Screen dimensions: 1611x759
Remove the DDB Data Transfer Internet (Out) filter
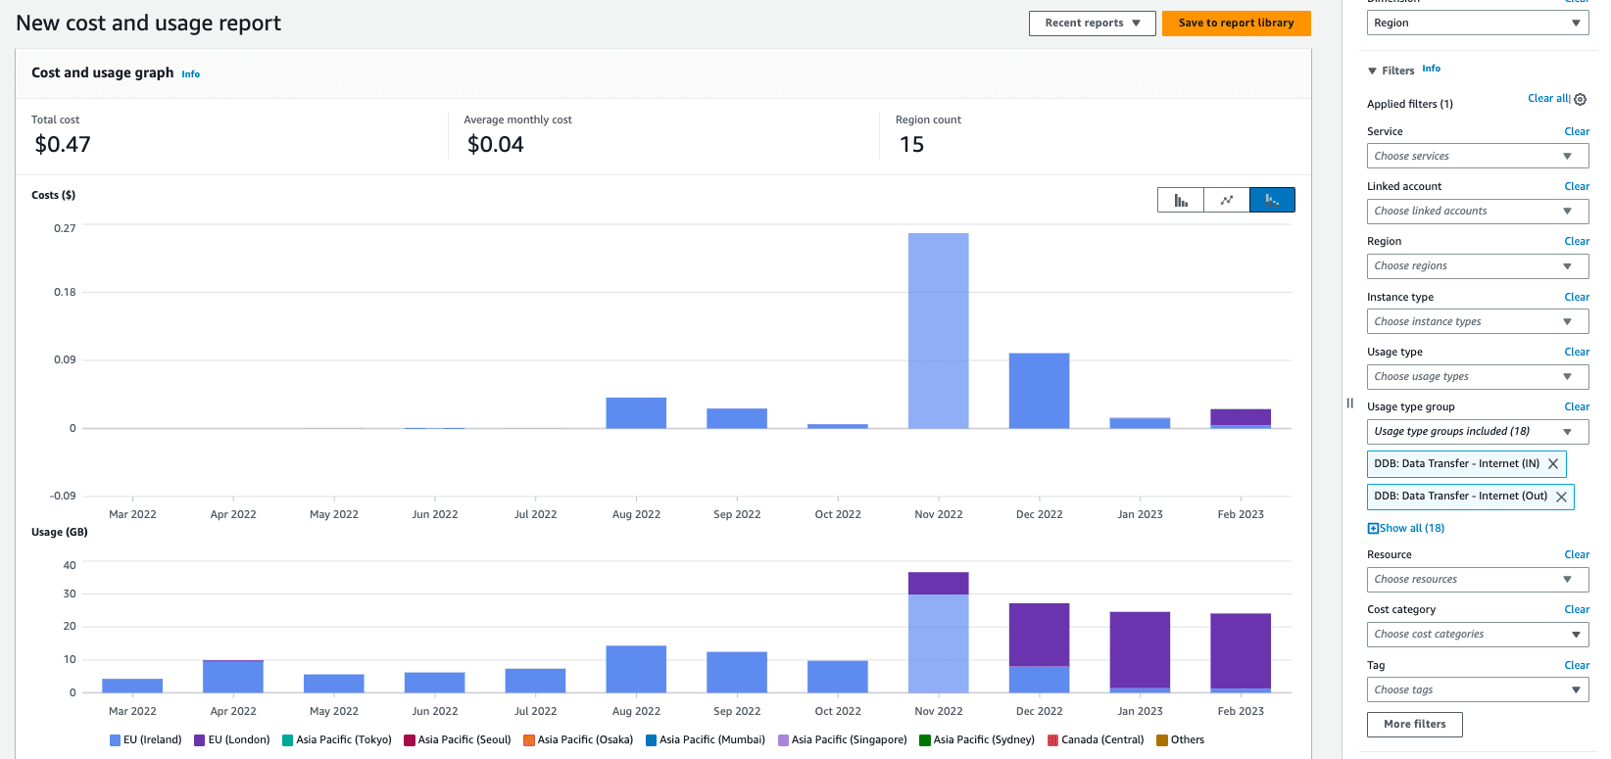[x=1561, y=497]
